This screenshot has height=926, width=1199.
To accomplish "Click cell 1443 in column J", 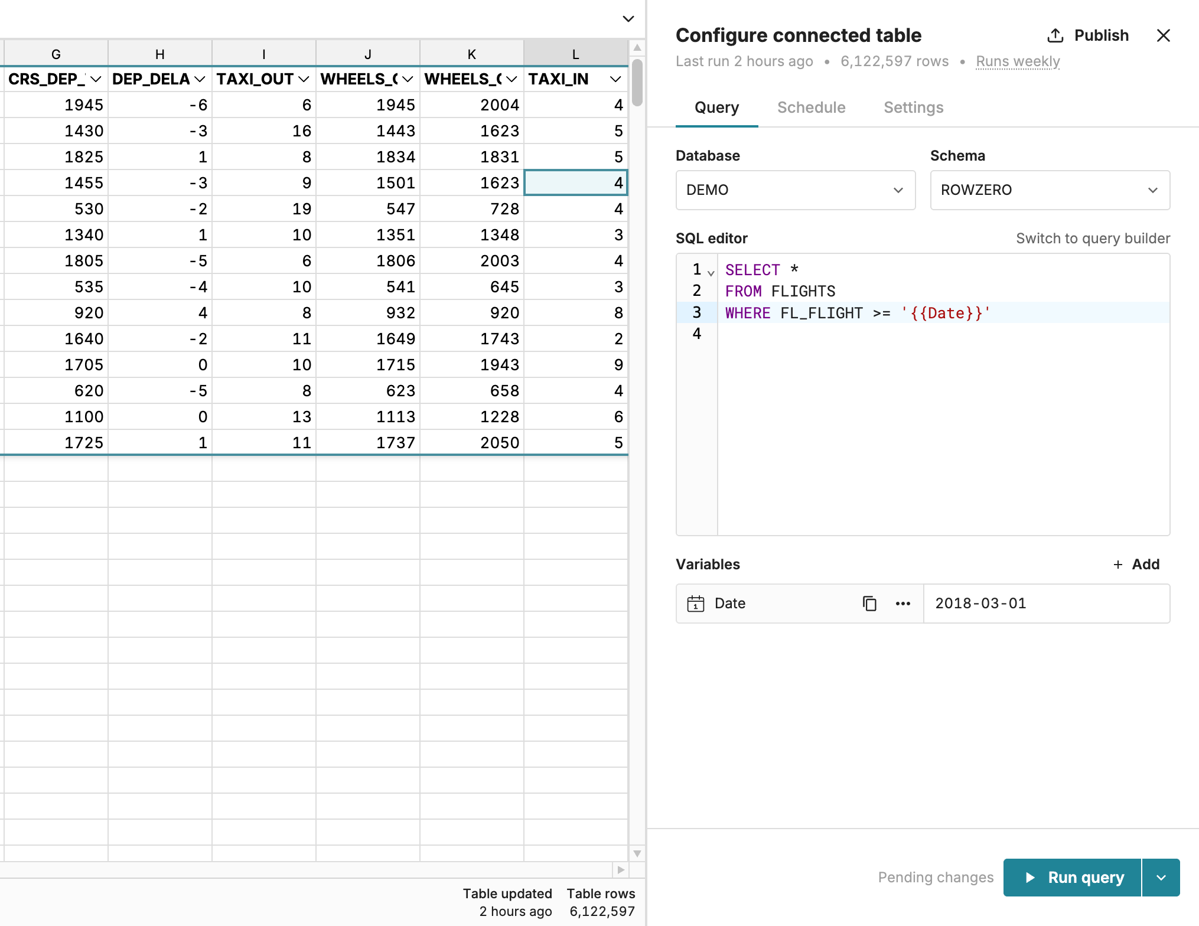I will pyautogui.click(x=368, y=131).
